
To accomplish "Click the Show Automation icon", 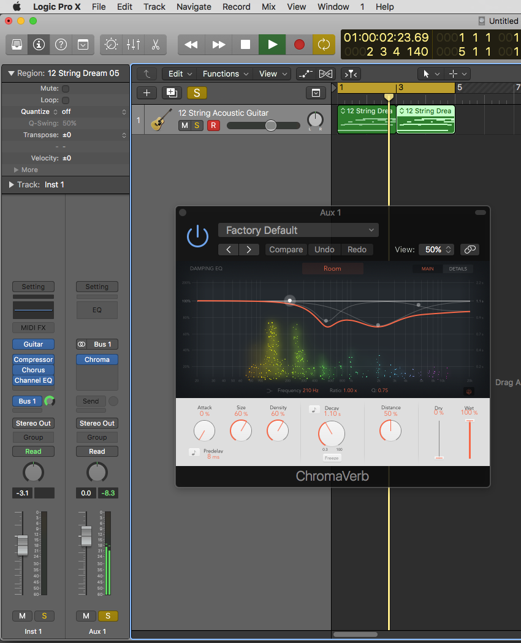I will pyautogui.click(x=305, y=74).
